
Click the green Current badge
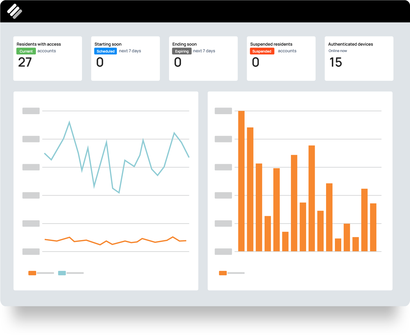[x=26, y=51]
